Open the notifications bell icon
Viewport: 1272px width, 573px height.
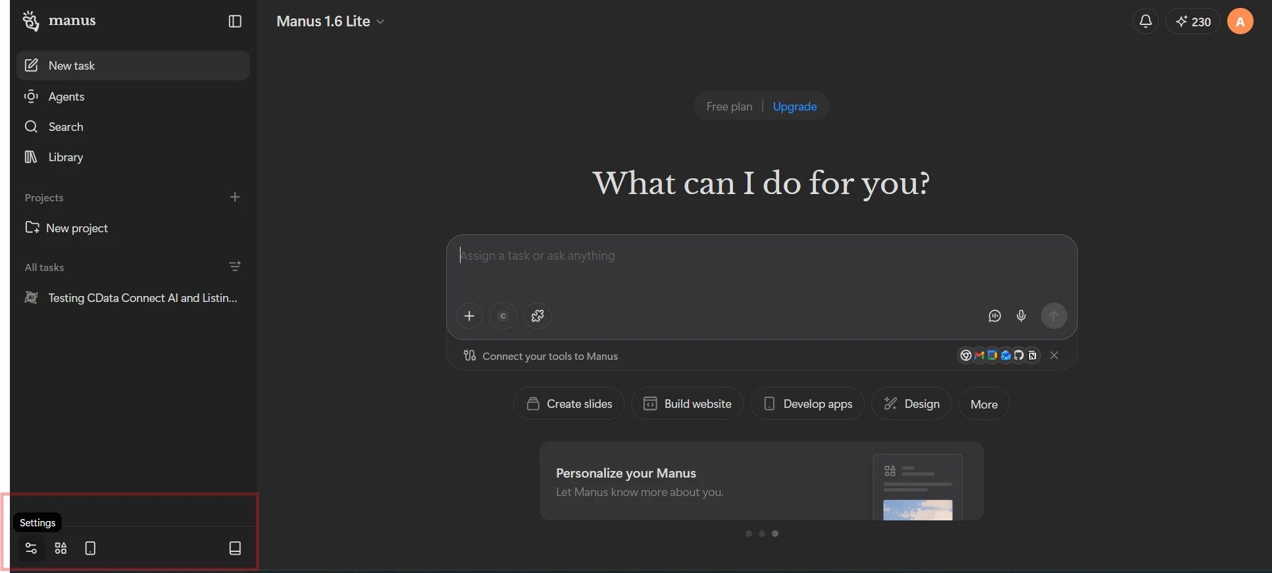tap(1146, 21)
